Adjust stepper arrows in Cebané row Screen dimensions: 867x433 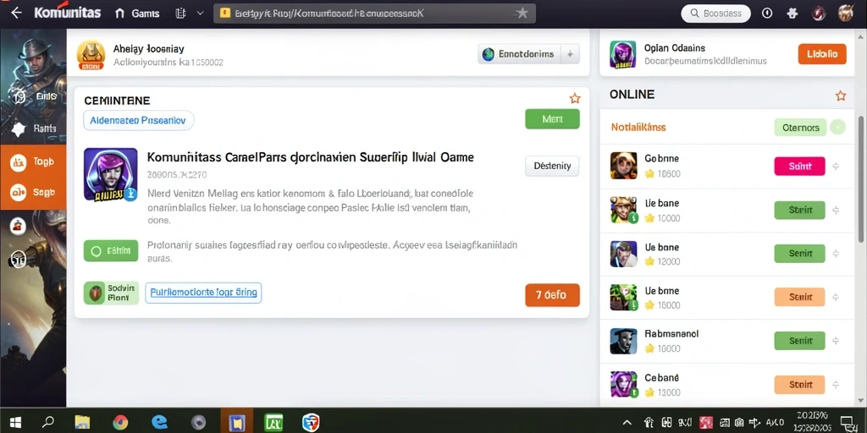(x=836, y=385)
